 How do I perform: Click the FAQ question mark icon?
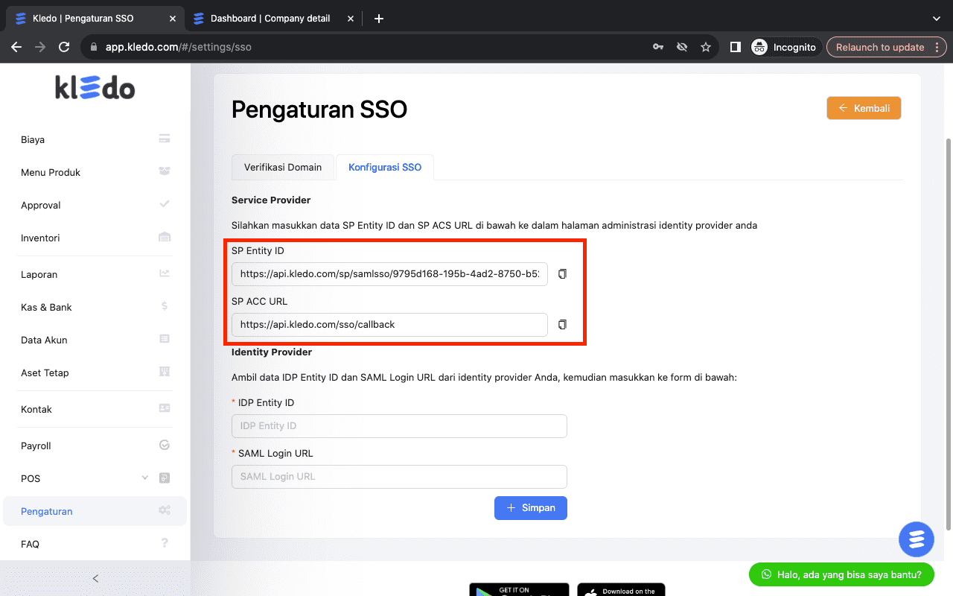point(164,543)
